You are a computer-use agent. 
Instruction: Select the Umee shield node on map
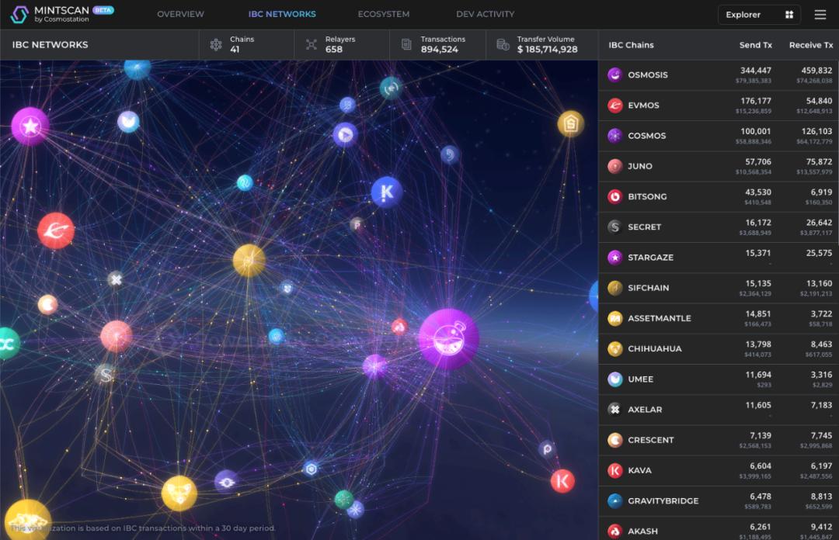point(128,122)
